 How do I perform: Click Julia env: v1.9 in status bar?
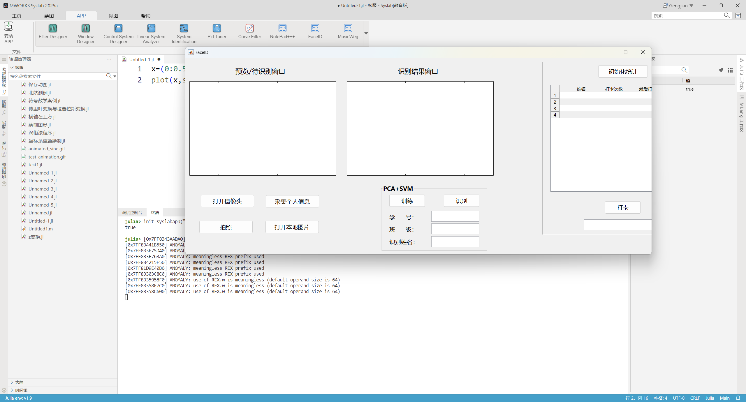[19, 398]
